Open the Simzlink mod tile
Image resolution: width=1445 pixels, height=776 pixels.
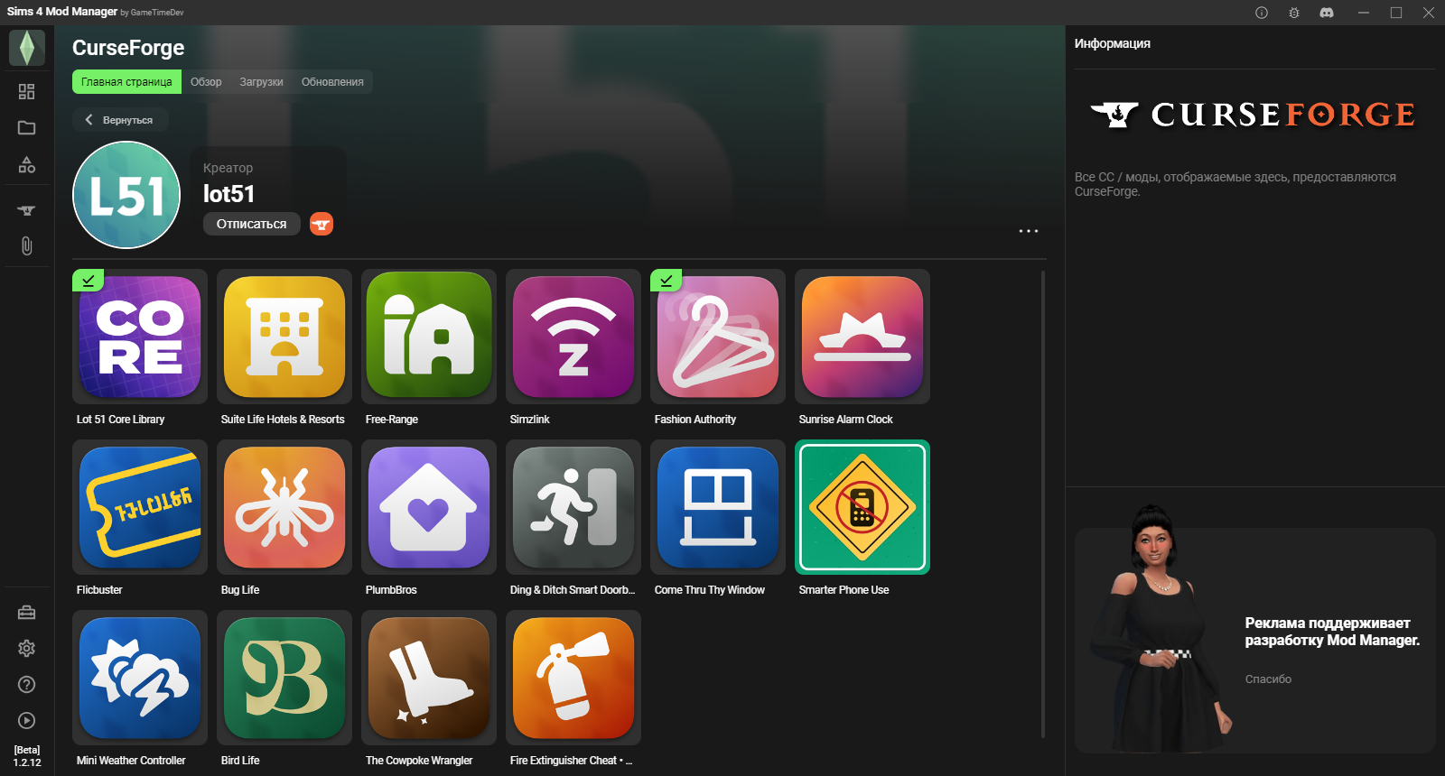(573, 337)
